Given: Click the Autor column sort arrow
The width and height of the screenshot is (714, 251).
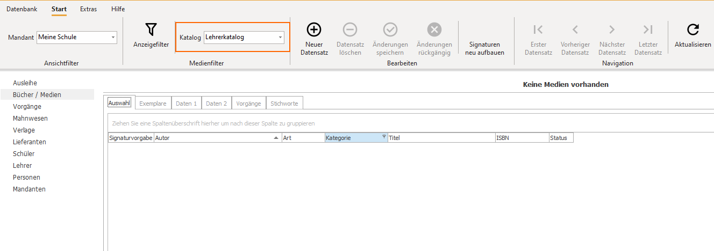Looking at the screenshot, I should click(x=276, y=138).
